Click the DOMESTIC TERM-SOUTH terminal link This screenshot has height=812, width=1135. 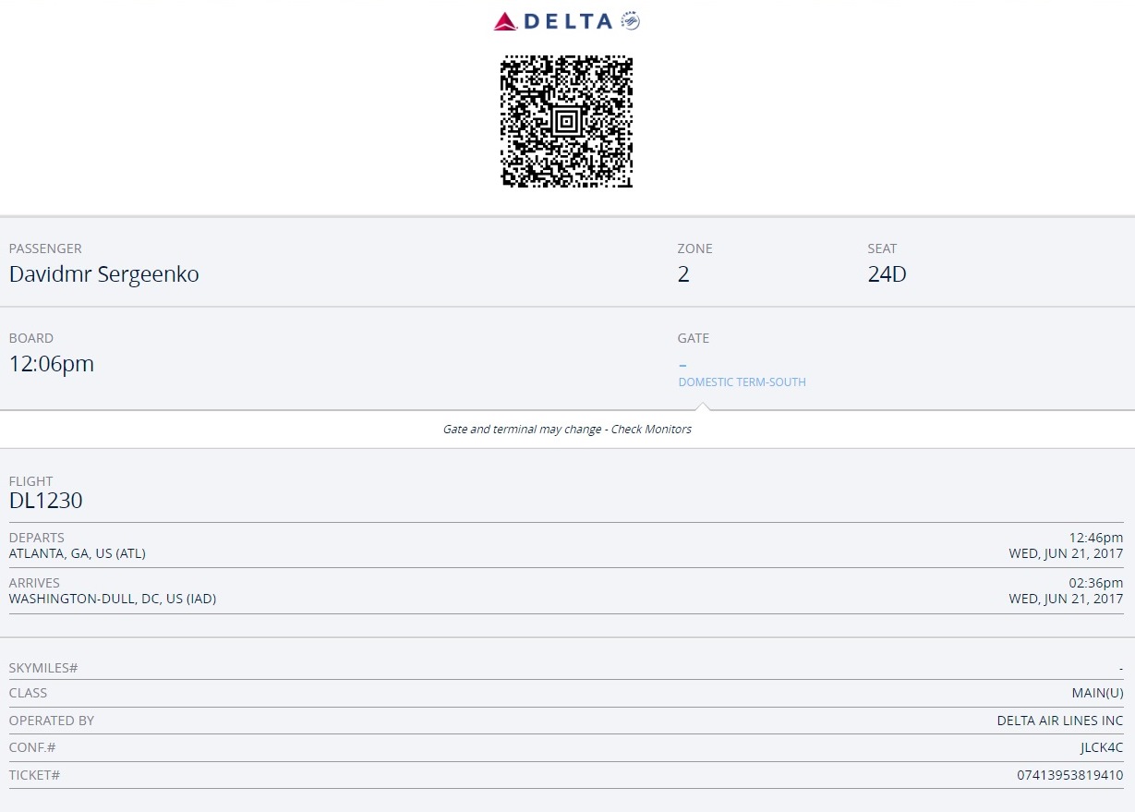pyautogui.click(x=742, y=382)
